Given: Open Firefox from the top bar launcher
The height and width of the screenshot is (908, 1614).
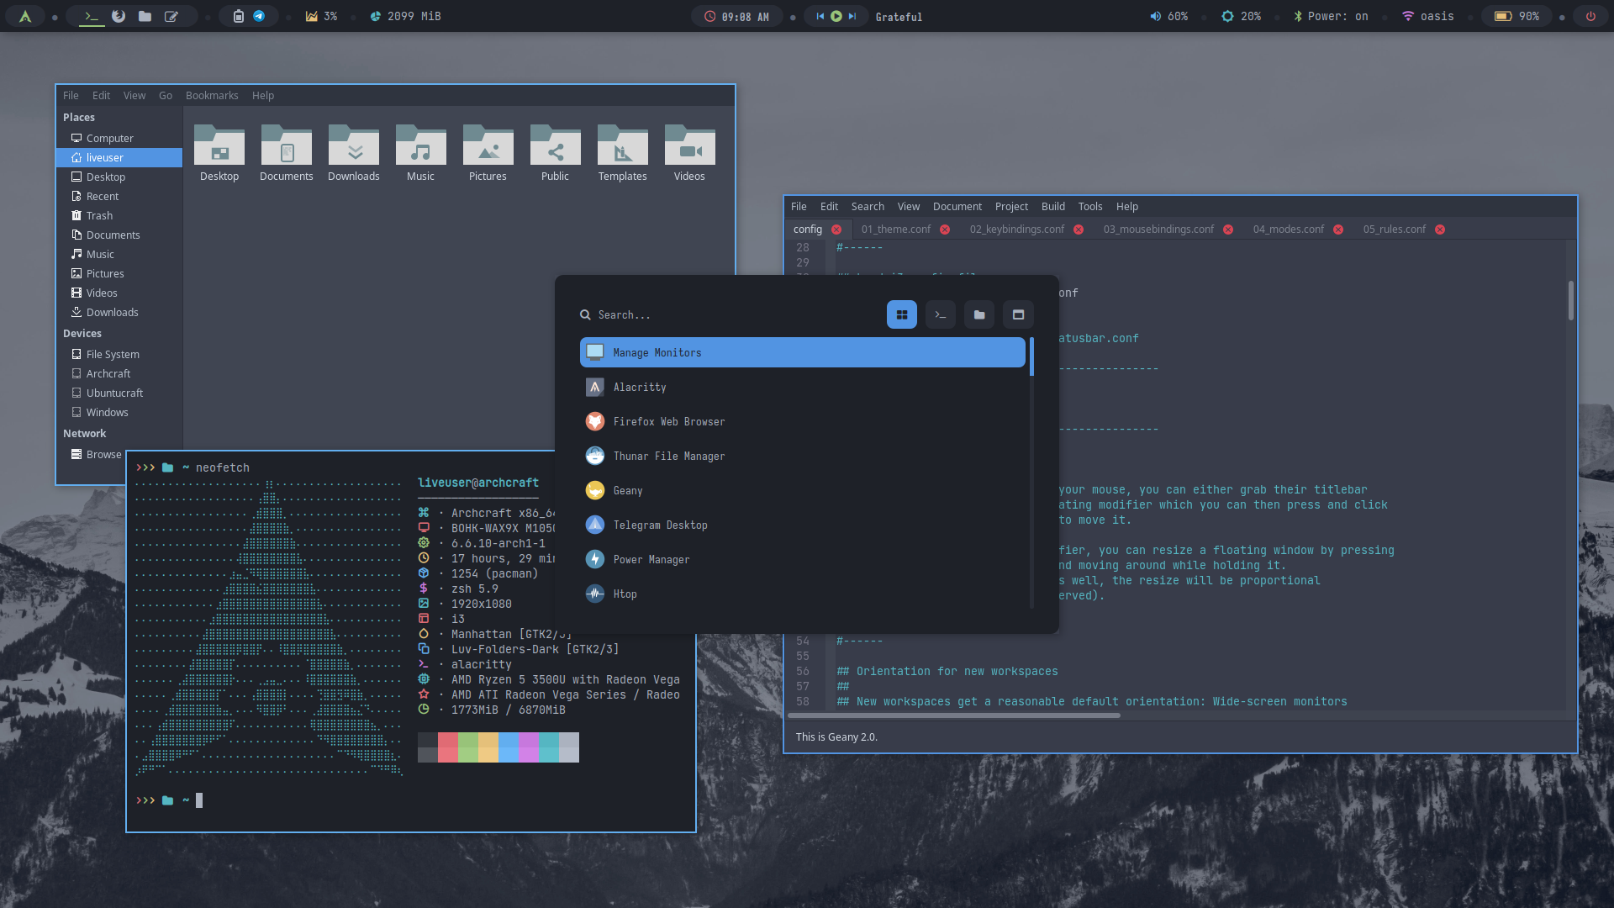Looking at the screenshot, I should point(119,16).
